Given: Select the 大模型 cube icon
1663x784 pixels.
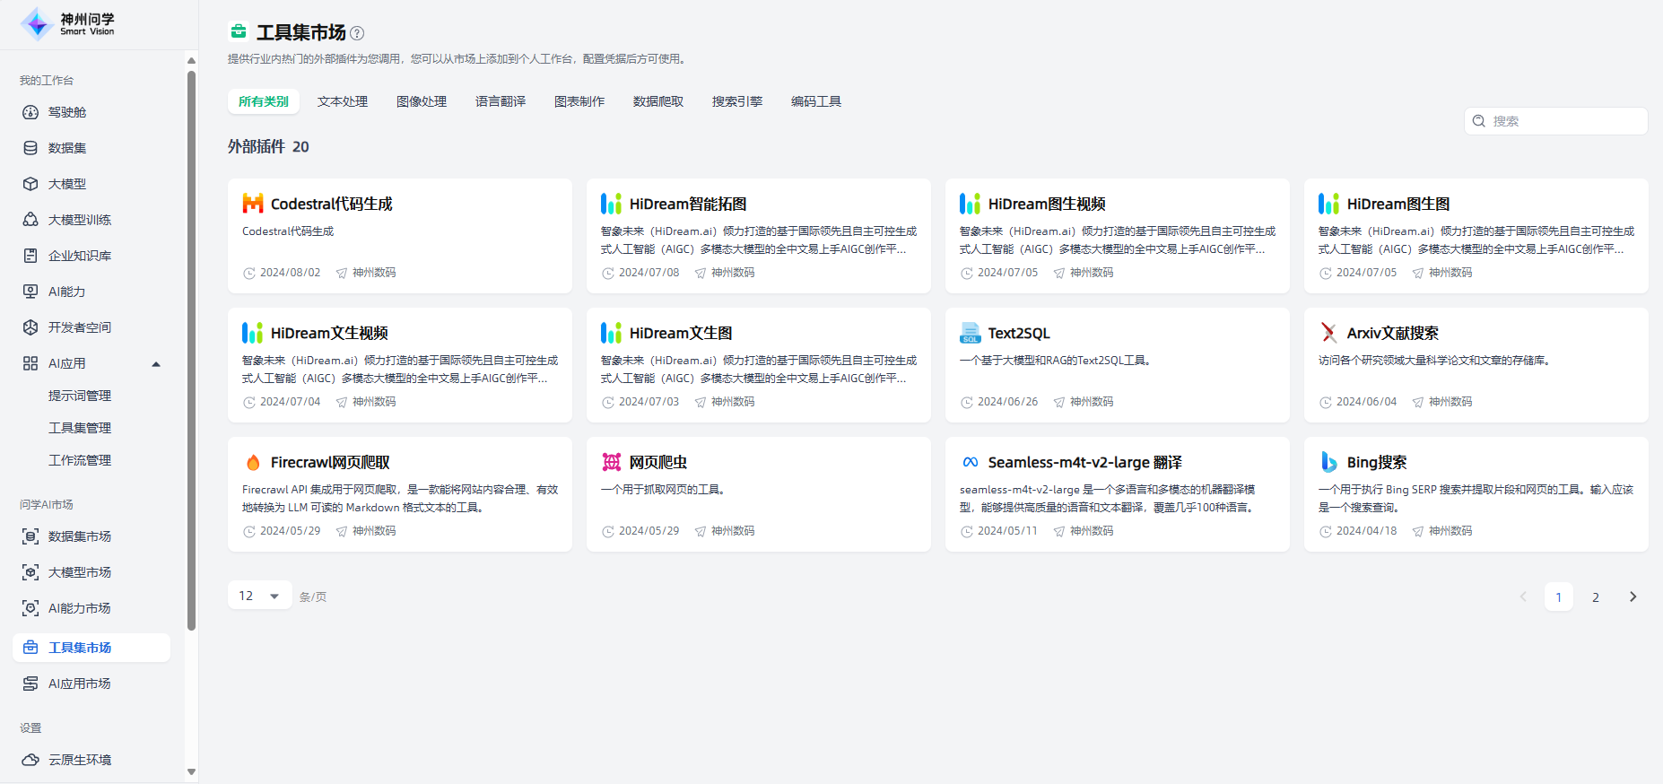Looking at the screenshot, I should click(30, 184).
